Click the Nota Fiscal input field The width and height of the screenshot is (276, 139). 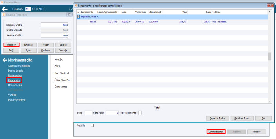click(x=112, y=113)
